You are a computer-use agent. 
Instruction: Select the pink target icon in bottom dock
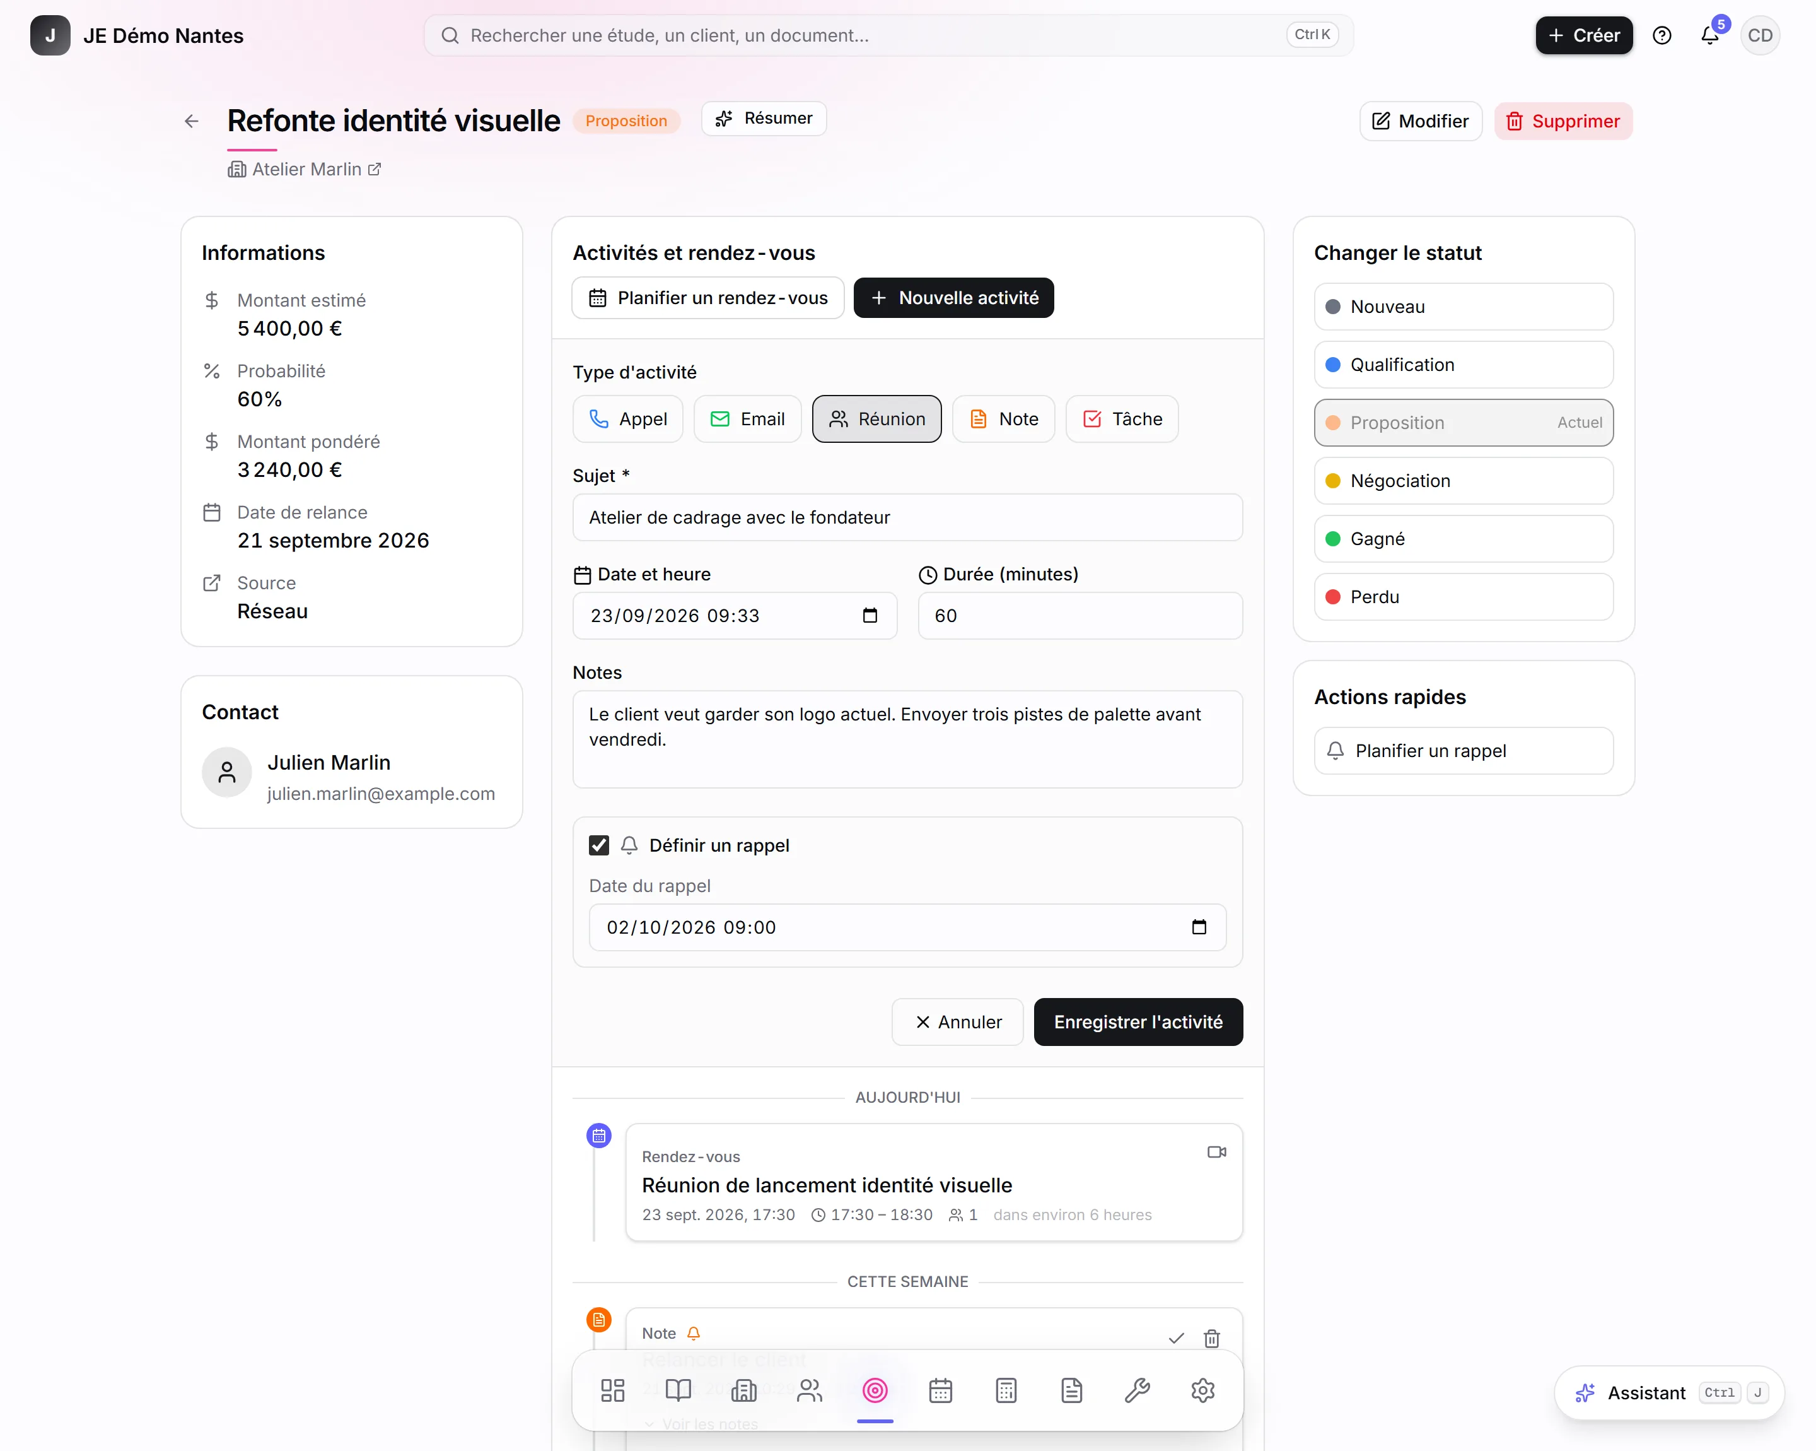pyautogui.click(x=875, y=1390)
